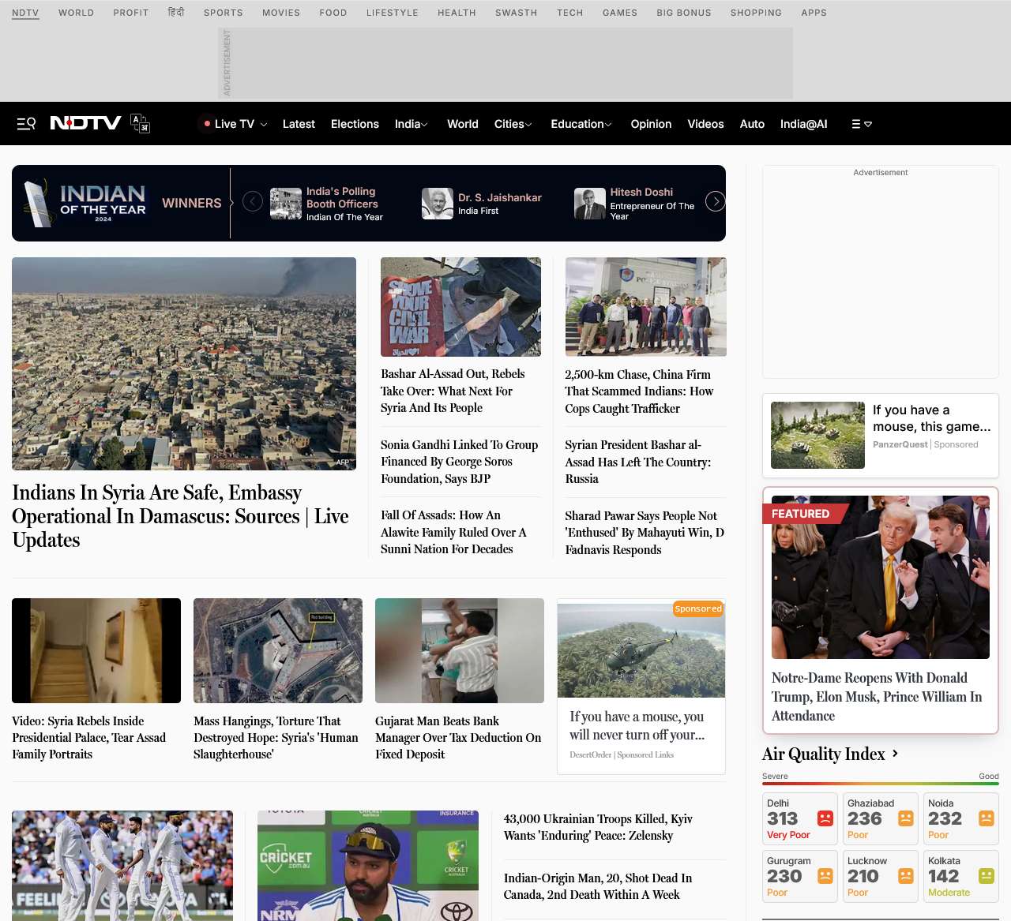Open DesertOrder sponsored helicopter ad
The width and height of the screenshot is (1011, 921).
[641, 687]
